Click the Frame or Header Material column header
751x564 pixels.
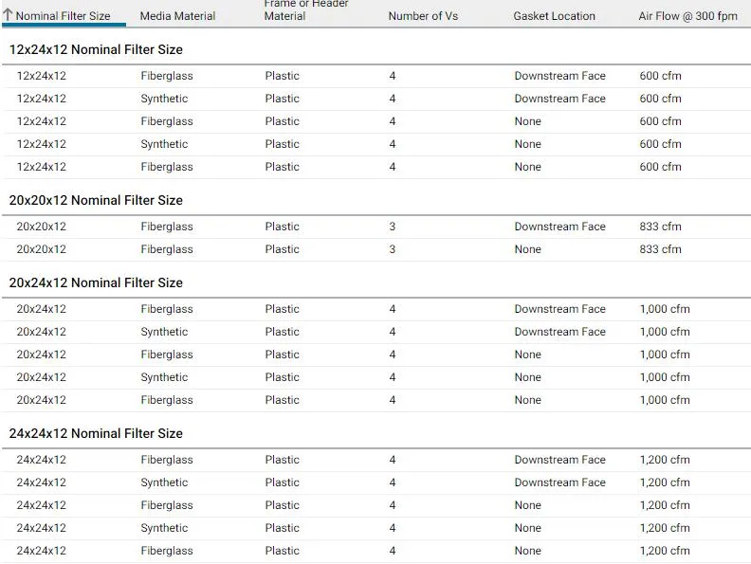(x=306, y=10)
